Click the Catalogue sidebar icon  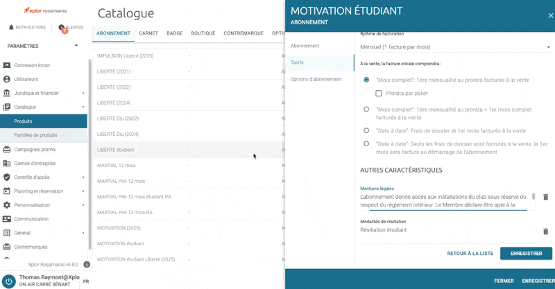6,107
